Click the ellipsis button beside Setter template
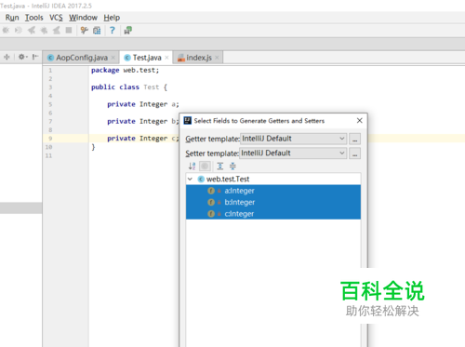Screen dimensions: 465x347 click(355, 153)
